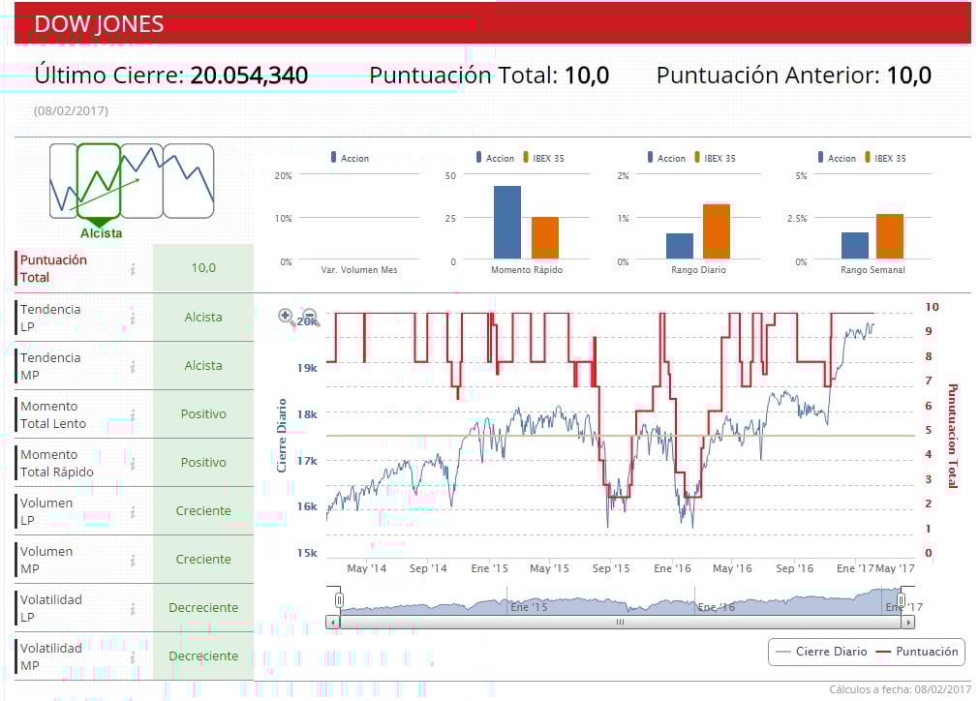Viewport: 980px width, 701px height.
Task: Open info icon for Volatilidad LP
Action: point(133,608)
